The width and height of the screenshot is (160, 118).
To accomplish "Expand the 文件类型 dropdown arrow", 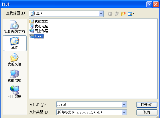I will click(124, 112).
